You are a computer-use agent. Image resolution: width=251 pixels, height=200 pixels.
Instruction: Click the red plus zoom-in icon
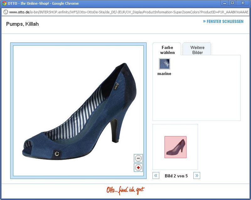(x=138, y=168)
